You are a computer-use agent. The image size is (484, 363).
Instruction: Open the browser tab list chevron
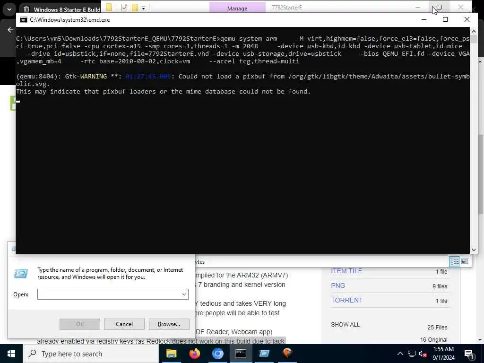9,9
